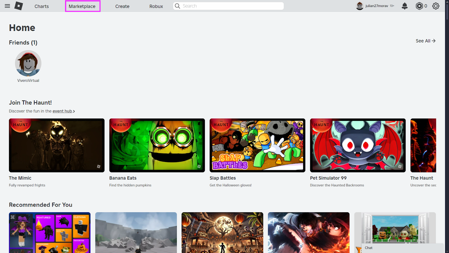
Task: Click The Mimic title text
Action: [x=20, y=178]
